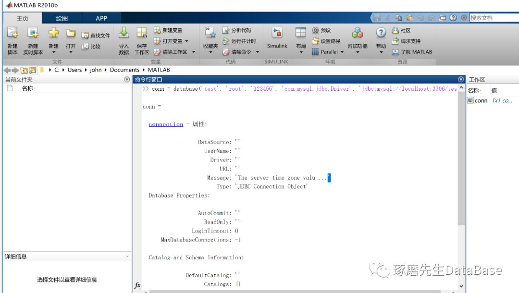Viewport: 519px width, 293px height.
Task: Click C: drive in the path breadcrumb
Action: coord(57,70)
